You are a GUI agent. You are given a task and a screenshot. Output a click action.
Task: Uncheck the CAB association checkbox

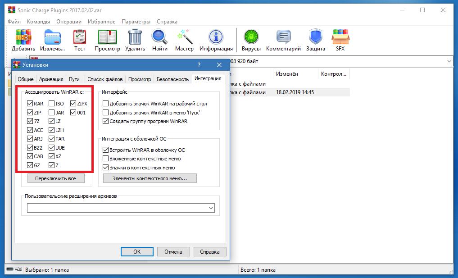click(x=30, y=156)
